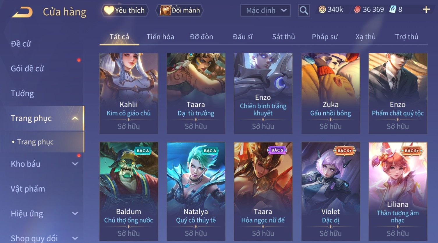The width and height of the screenshot is (438, 243).
Task: Select the Violet Đặc dị skin card
Action: pos(331,191)
